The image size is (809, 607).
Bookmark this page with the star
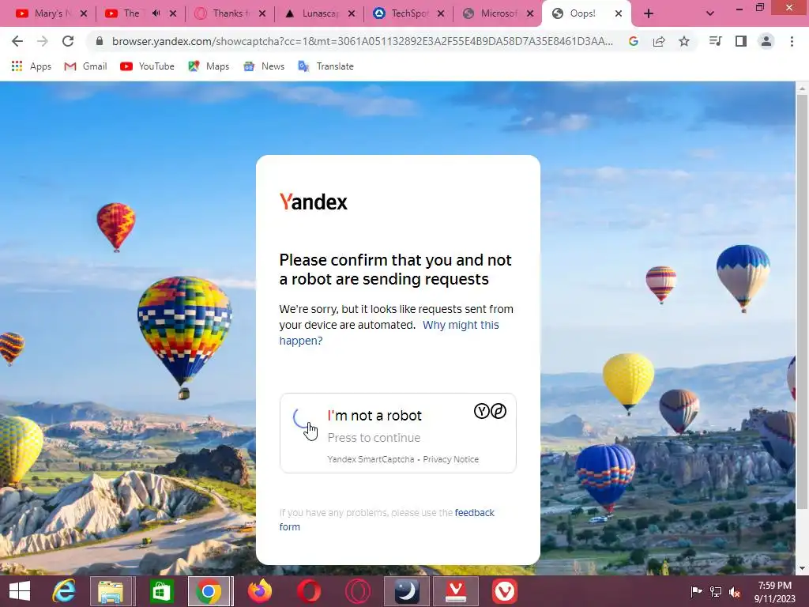pyautogui.click(x=684, y=41)
